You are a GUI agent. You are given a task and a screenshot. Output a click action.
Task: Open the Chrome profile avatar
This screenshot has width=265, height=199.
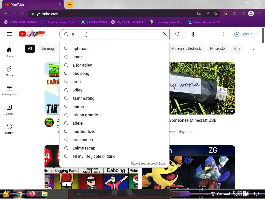[x=251, y=13]
